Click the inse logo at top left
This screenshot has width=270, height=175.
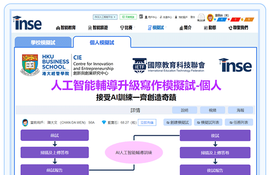(x=27, y=23)
